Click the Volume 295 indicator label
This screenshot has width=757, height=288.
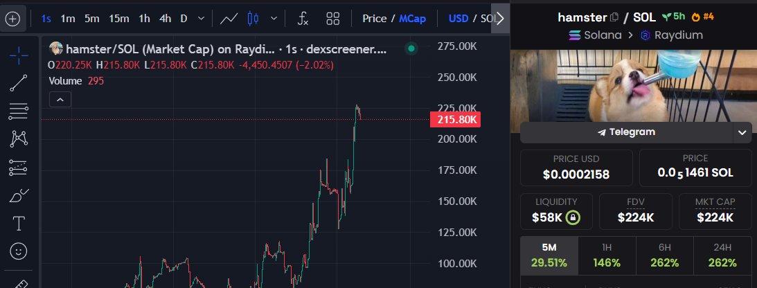click(76, 81)
